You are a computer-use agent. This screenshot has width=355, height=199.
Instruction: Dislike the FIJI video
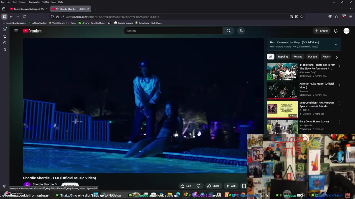198,186
